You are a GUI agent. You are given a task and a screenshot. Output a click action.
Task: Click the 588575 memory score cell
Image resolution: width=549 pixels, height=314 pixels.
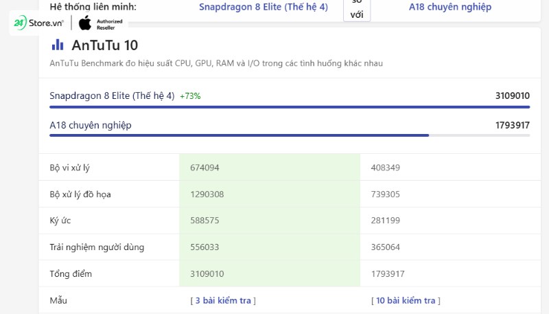pyautogui.click(x=270, y=221)
